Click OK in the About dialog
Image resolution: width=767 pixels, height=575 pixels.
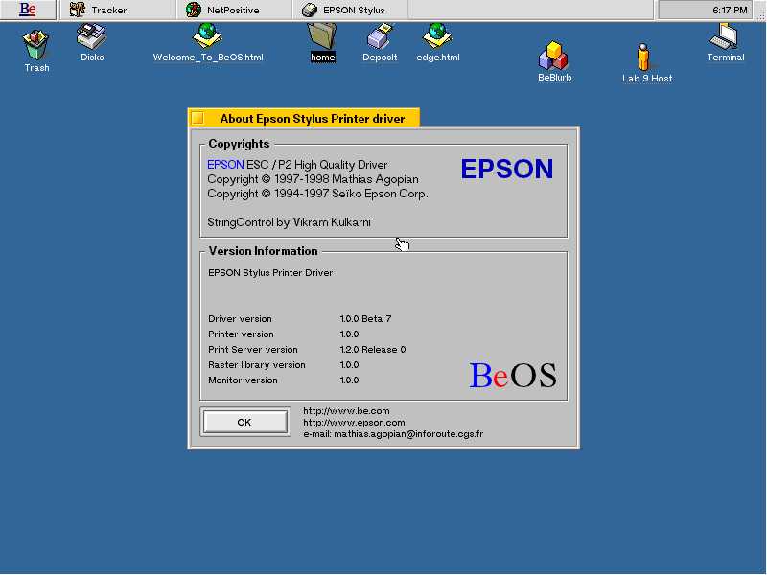[245, 422]
